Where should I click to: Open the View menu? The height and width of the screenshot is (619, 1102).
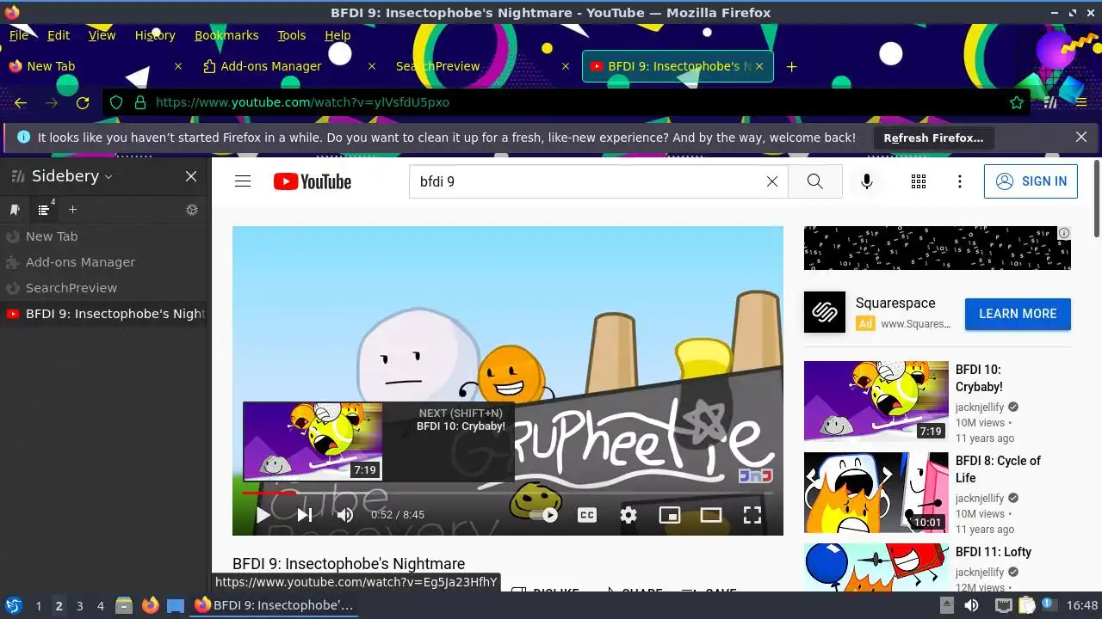point(102,35)
